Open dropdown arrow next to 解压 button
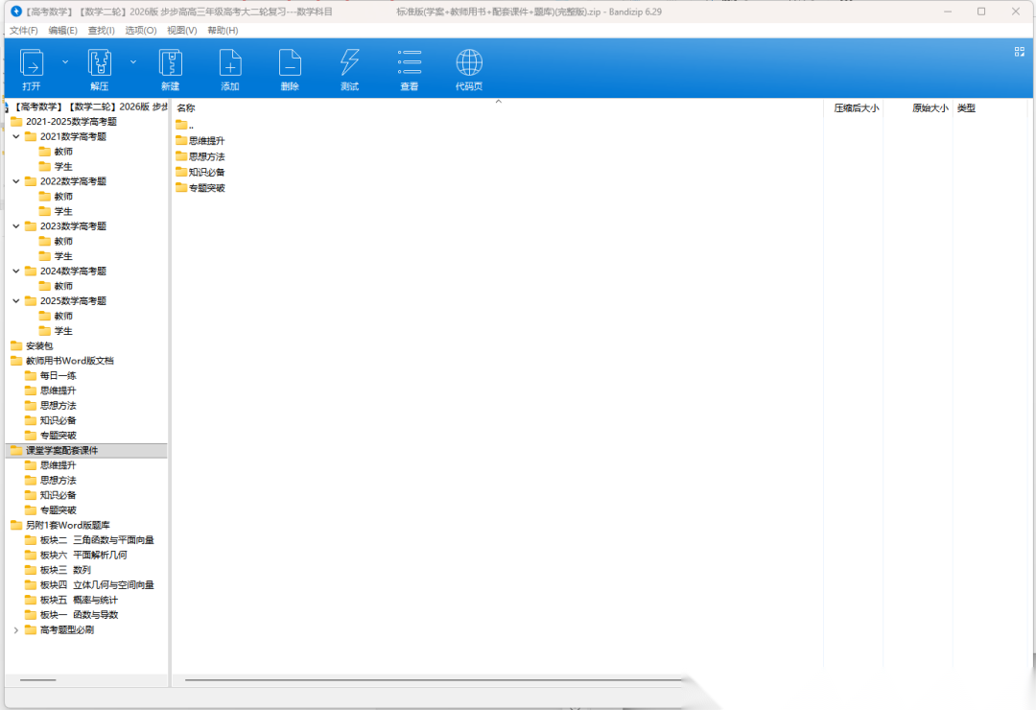The height and width of the screenshot is (710, 1036). tap(133, 61)
